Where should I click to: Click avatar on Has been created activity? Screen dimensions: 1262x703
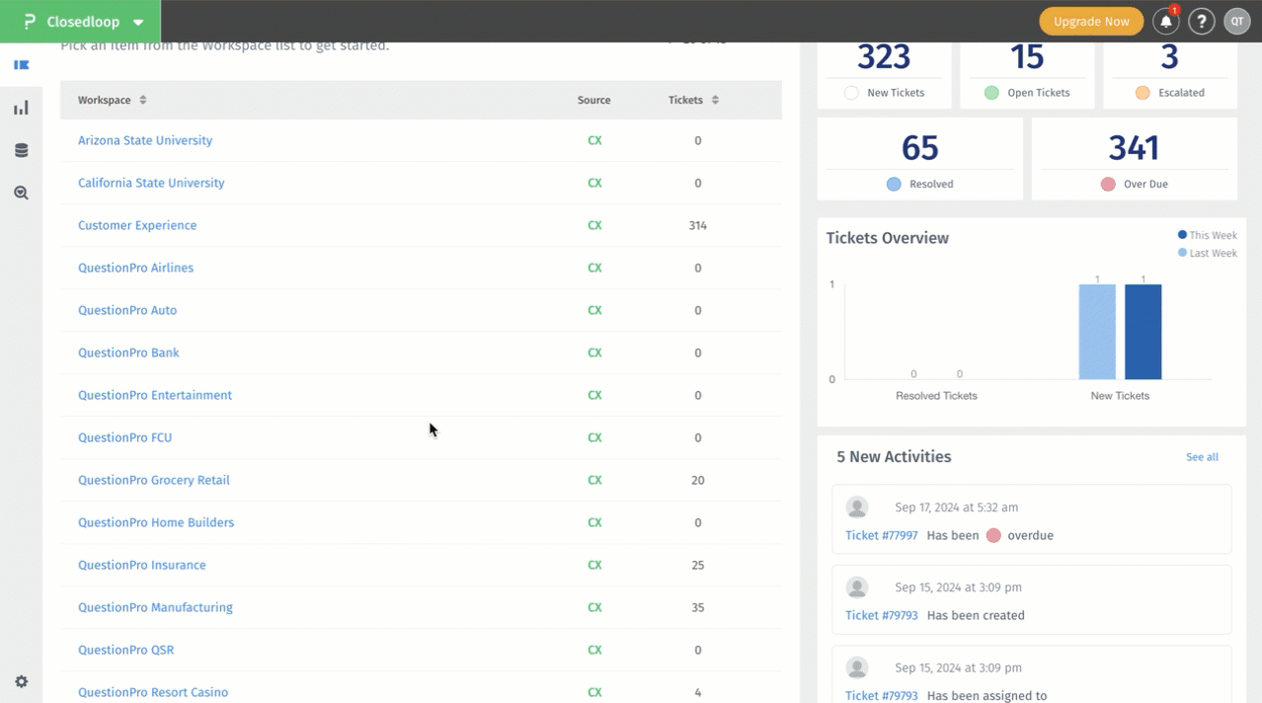857,587
